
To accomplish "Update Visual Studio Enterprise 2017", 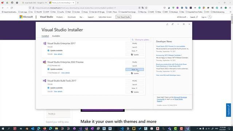I will click(x=134, y=55).
